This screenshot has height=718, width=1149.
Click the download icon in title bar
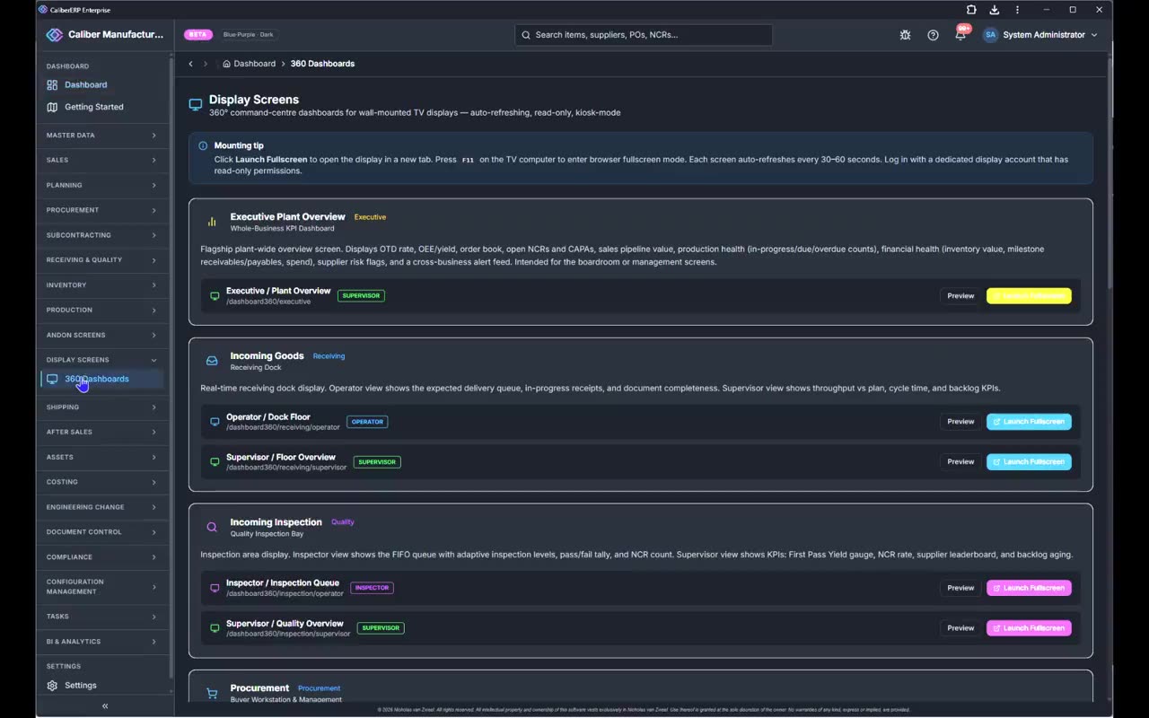[995, 10]
